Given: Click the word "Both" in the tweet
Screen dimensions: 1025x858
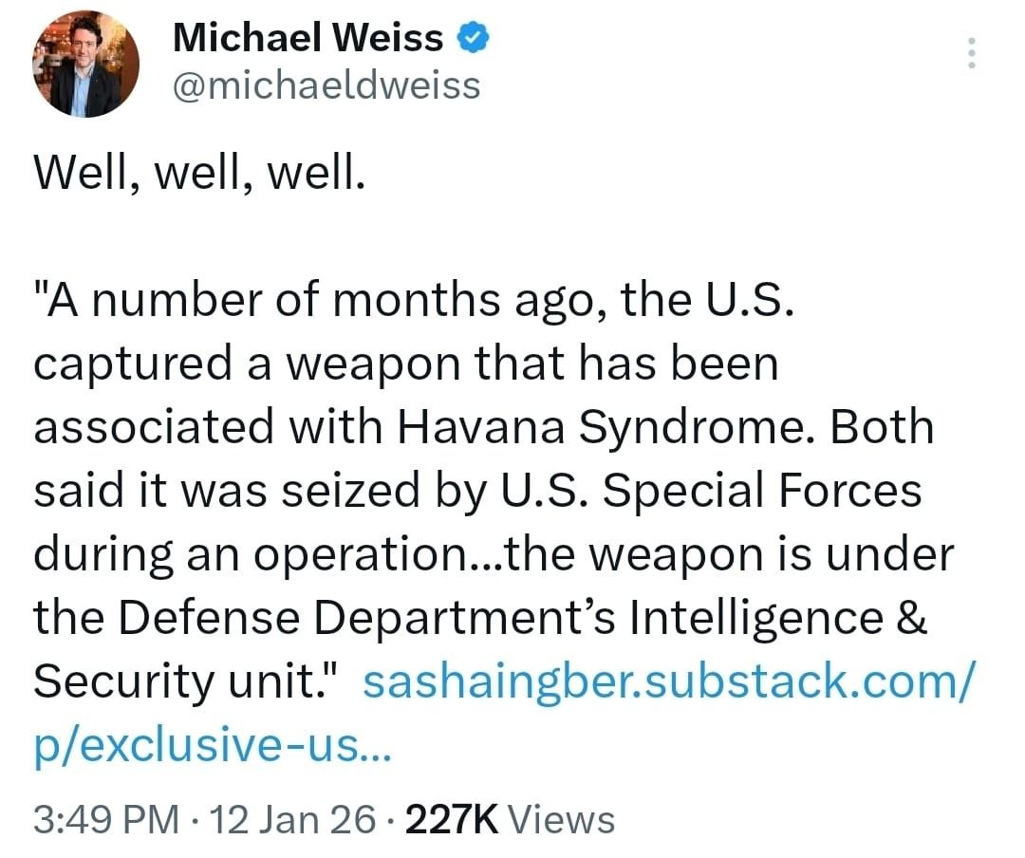Looking at the screenshot, I should point(883,428).
